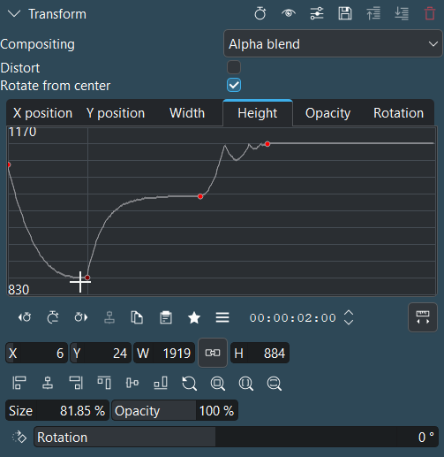Center the frame vertically
444x457 pixels.
[x=132, y=383]
